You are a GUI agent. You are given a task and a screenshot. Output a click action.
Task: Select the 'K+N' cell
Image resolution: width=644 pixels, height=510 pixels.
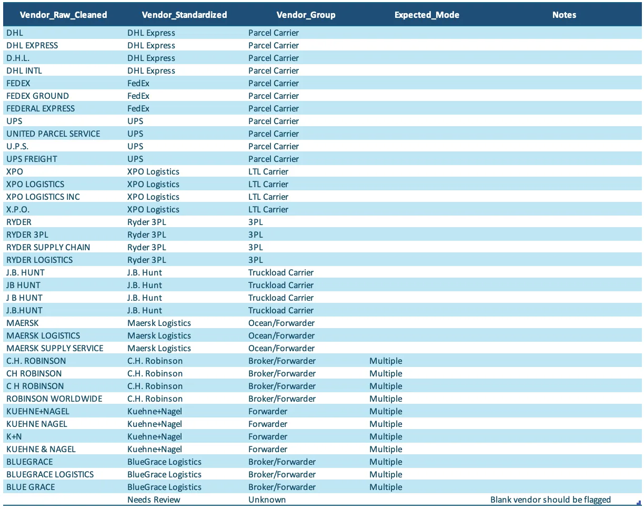tap(64, 436)
